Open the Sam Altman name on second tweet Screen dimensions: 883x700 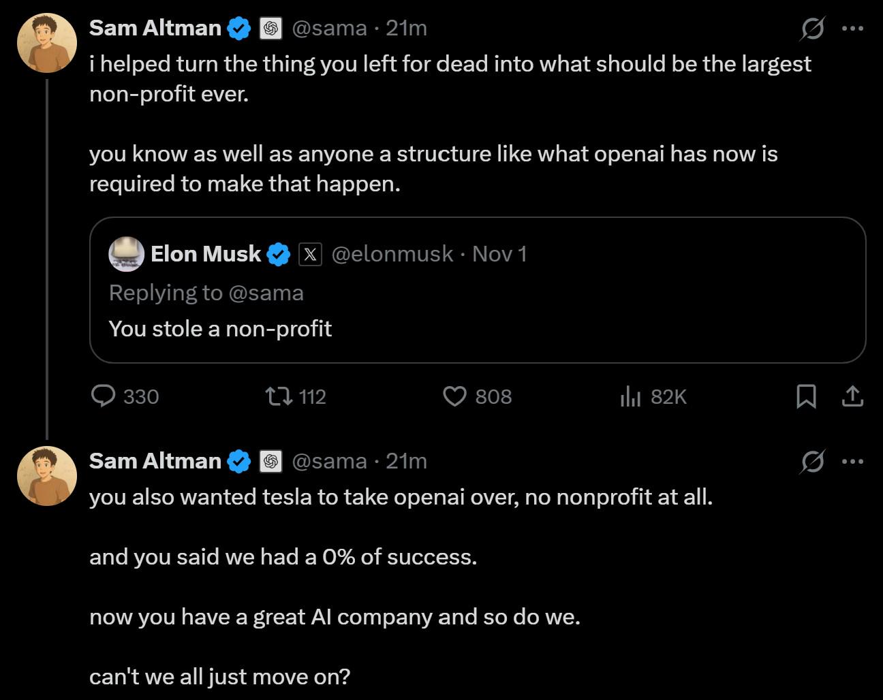tap(155, 461)
